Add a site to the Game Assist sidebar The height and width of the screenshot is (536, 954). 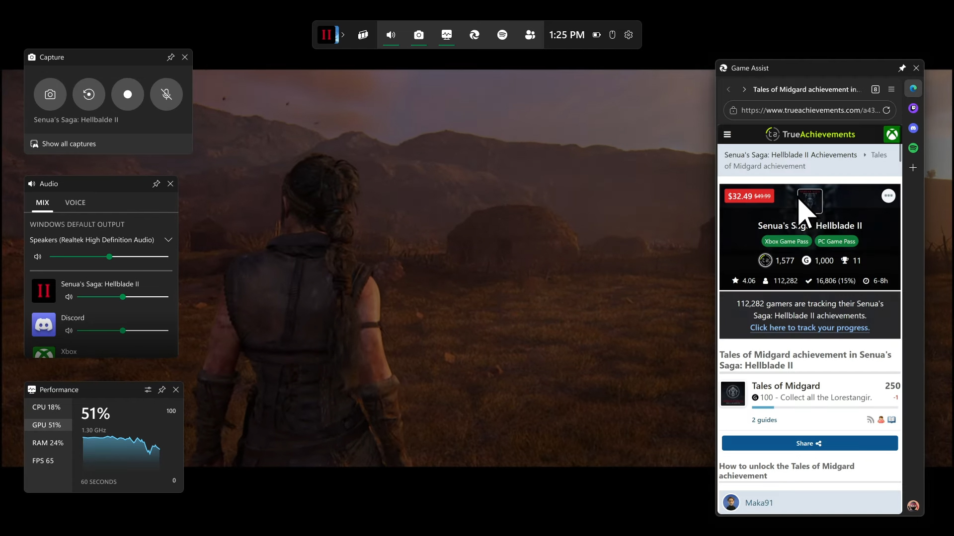coord(913,168)
